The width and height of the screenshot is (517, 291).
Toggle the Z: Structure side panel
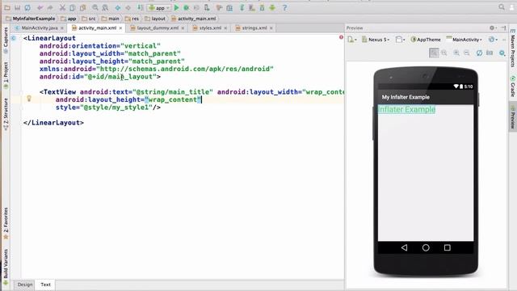[x=6, y=114]
